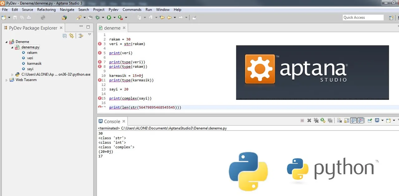The height and width of the screenshot is (196, 399).
Task: Go to last edit location icon
Action: 162,17
